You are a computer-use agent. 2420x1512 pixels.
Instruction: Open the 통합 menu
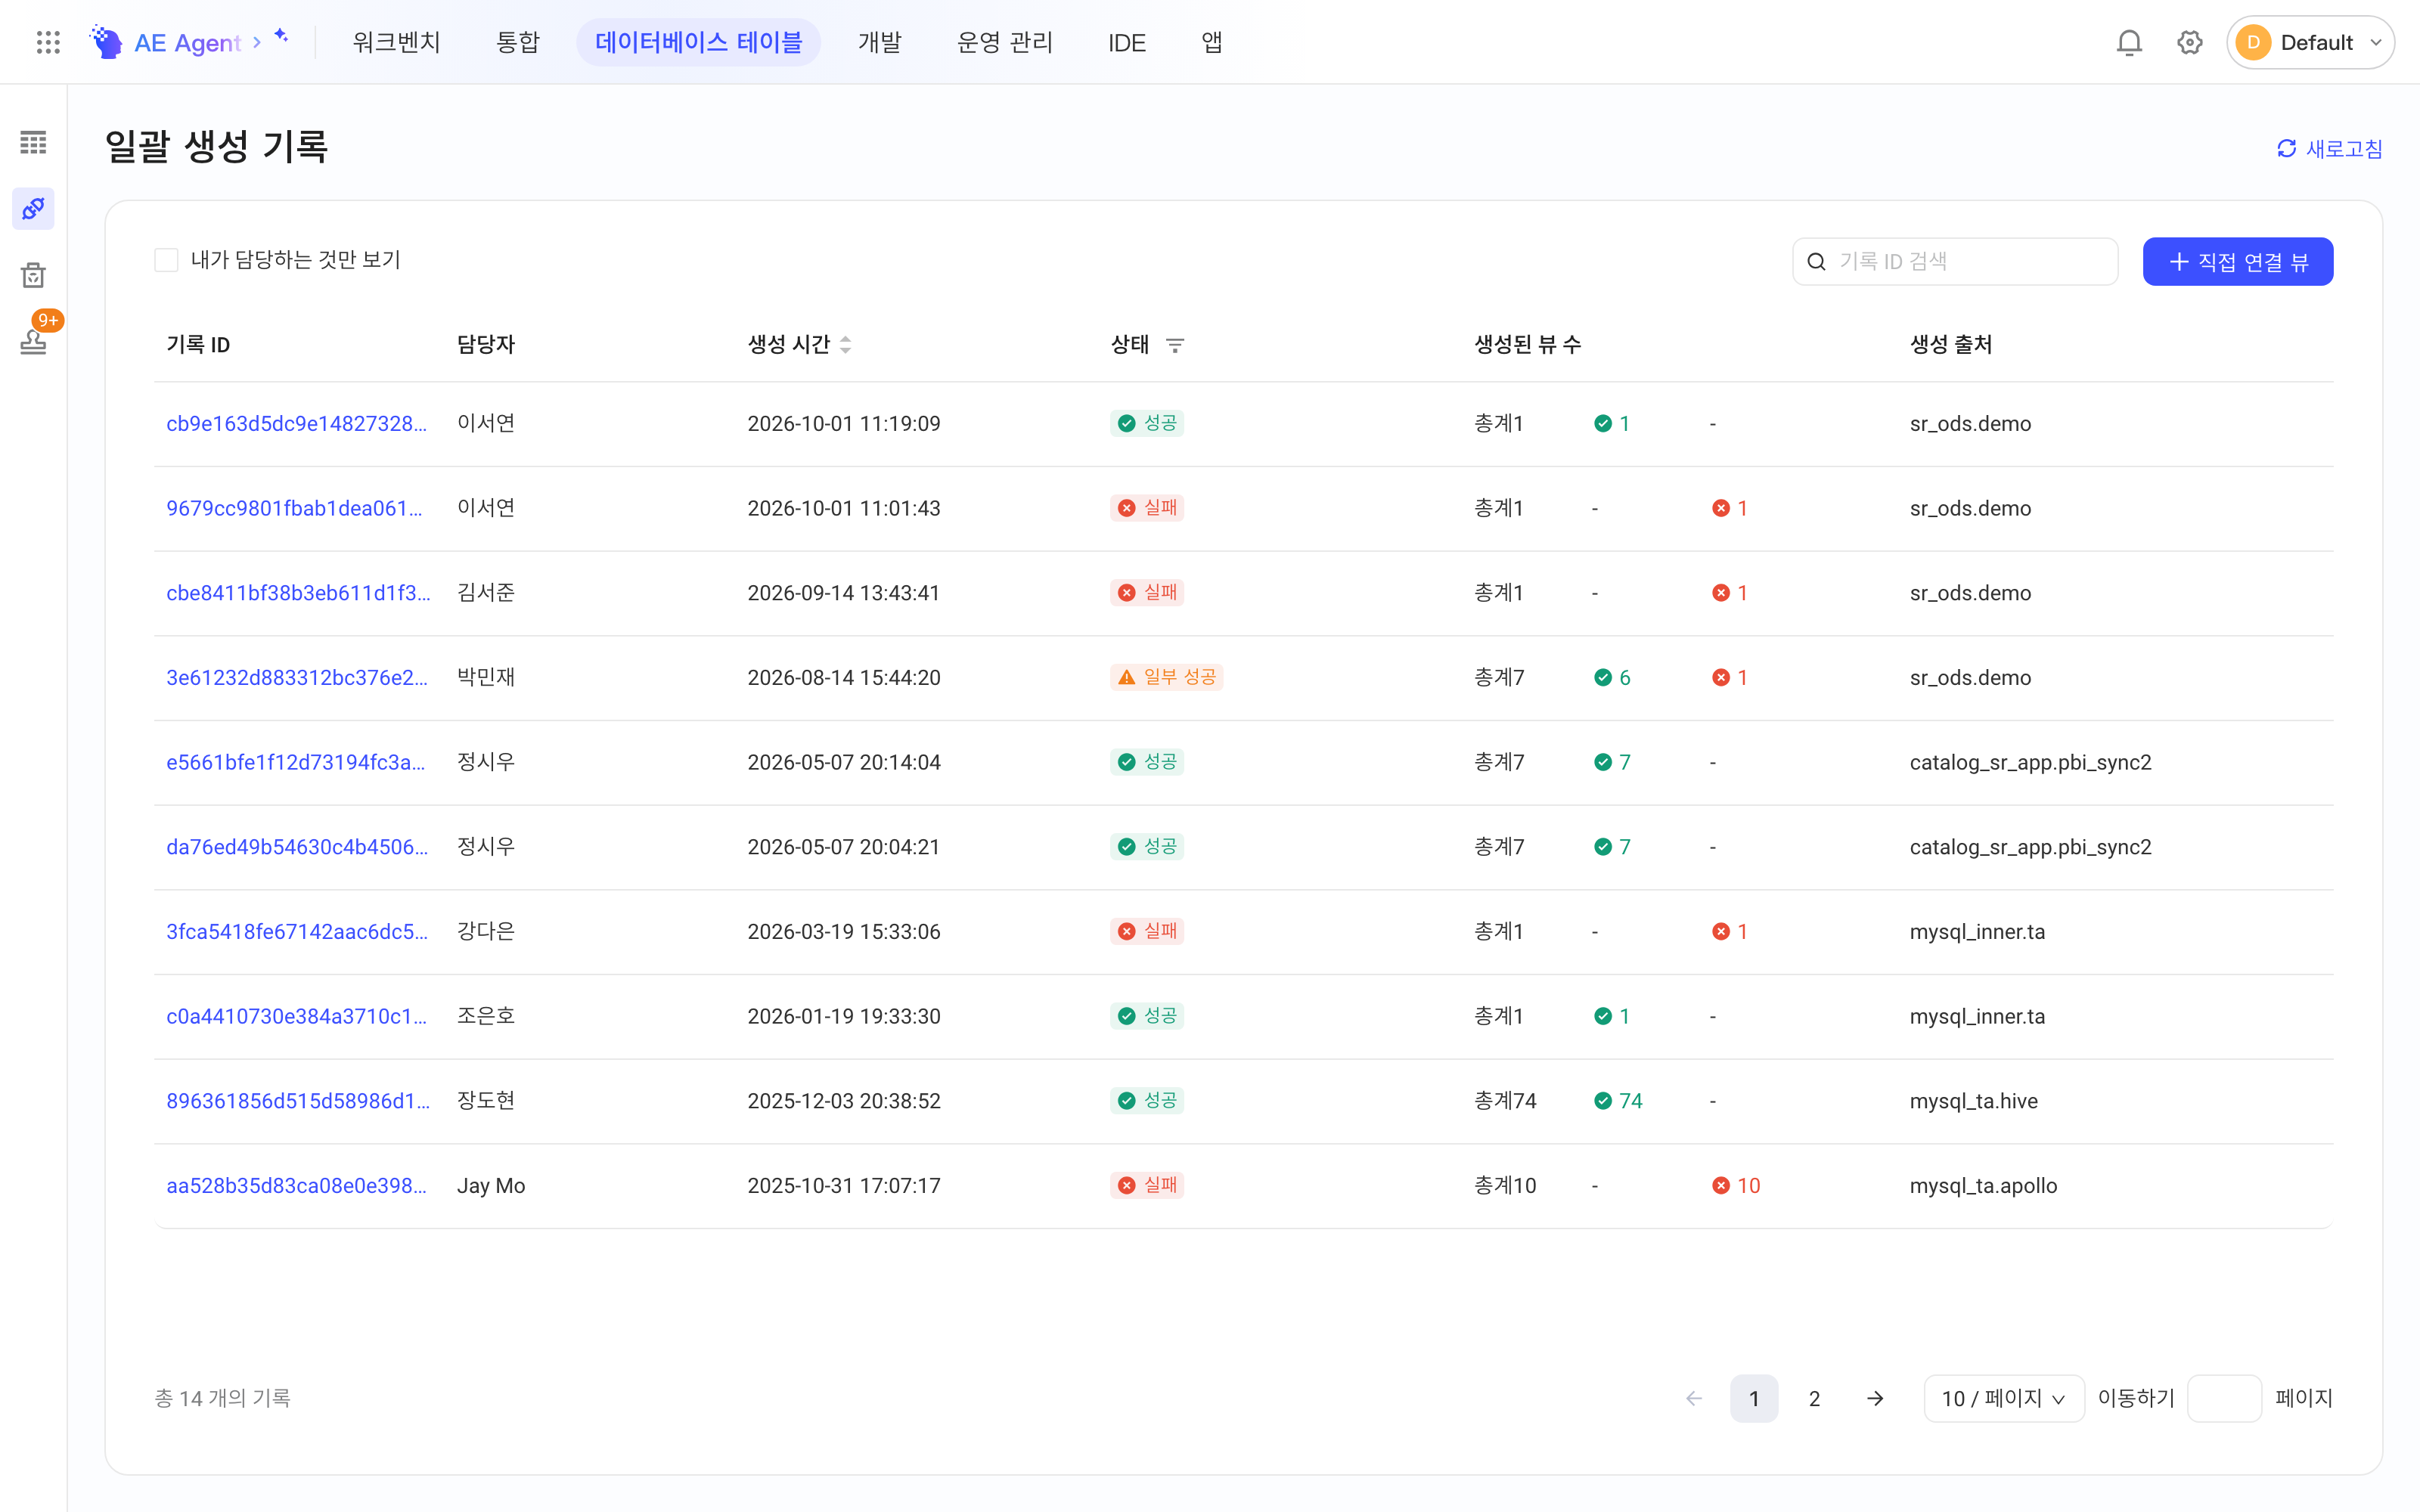[x=518, y=42]
